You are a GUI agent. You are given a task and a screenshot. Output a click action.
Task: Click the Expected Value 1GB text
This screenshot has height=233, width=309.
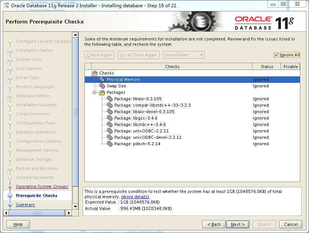click(x=140, y=202)
